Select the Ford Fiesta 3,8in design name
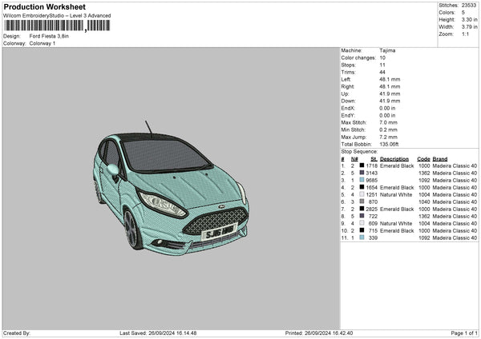This screenshot has width=481, height=339. 50,36
